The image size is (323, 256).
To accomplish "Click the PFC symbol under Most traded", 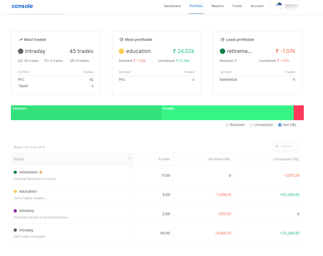I will [21, 79].
